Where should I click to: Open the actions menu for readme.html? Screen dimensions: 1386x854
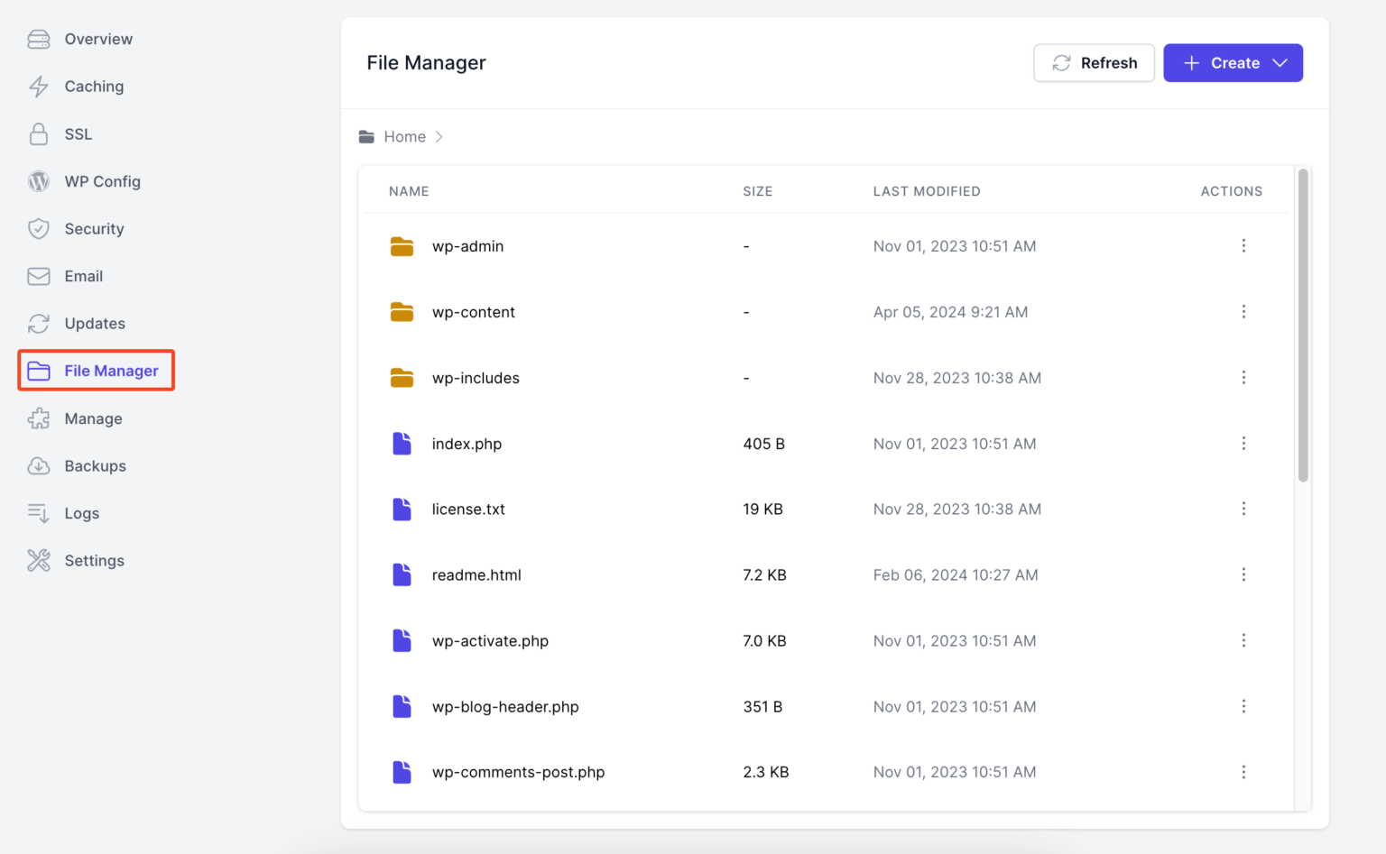[1244, 574]
